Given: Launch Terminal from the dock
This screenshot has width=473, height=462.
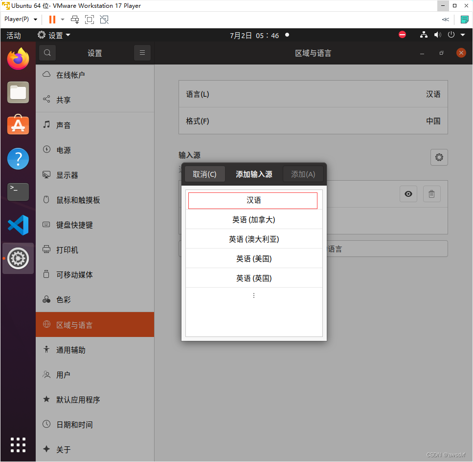Looking at the screenshot, I should (x=18, y=191).
